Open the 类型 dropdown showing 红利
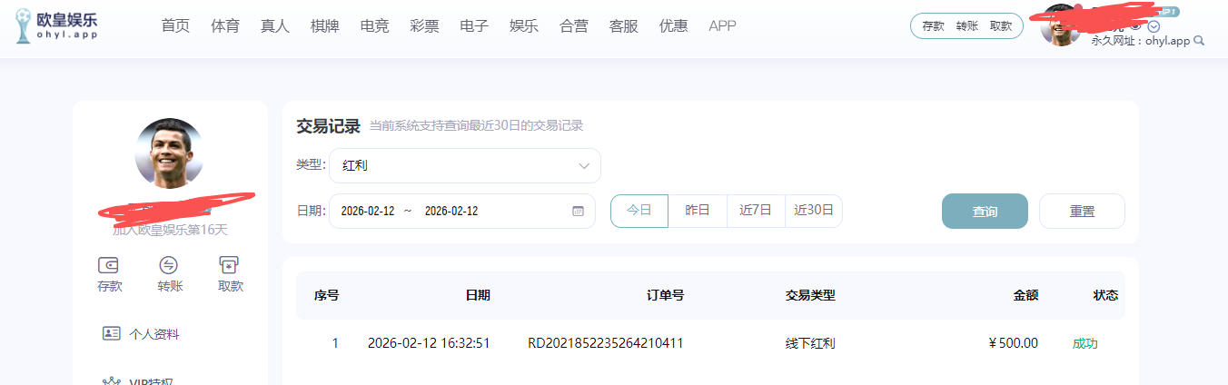 tap(465, 166)
